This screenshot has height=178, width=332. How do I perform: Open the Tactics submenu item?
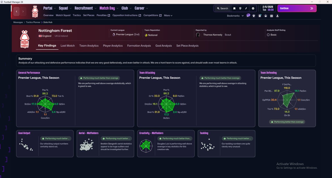click(77, 15)
